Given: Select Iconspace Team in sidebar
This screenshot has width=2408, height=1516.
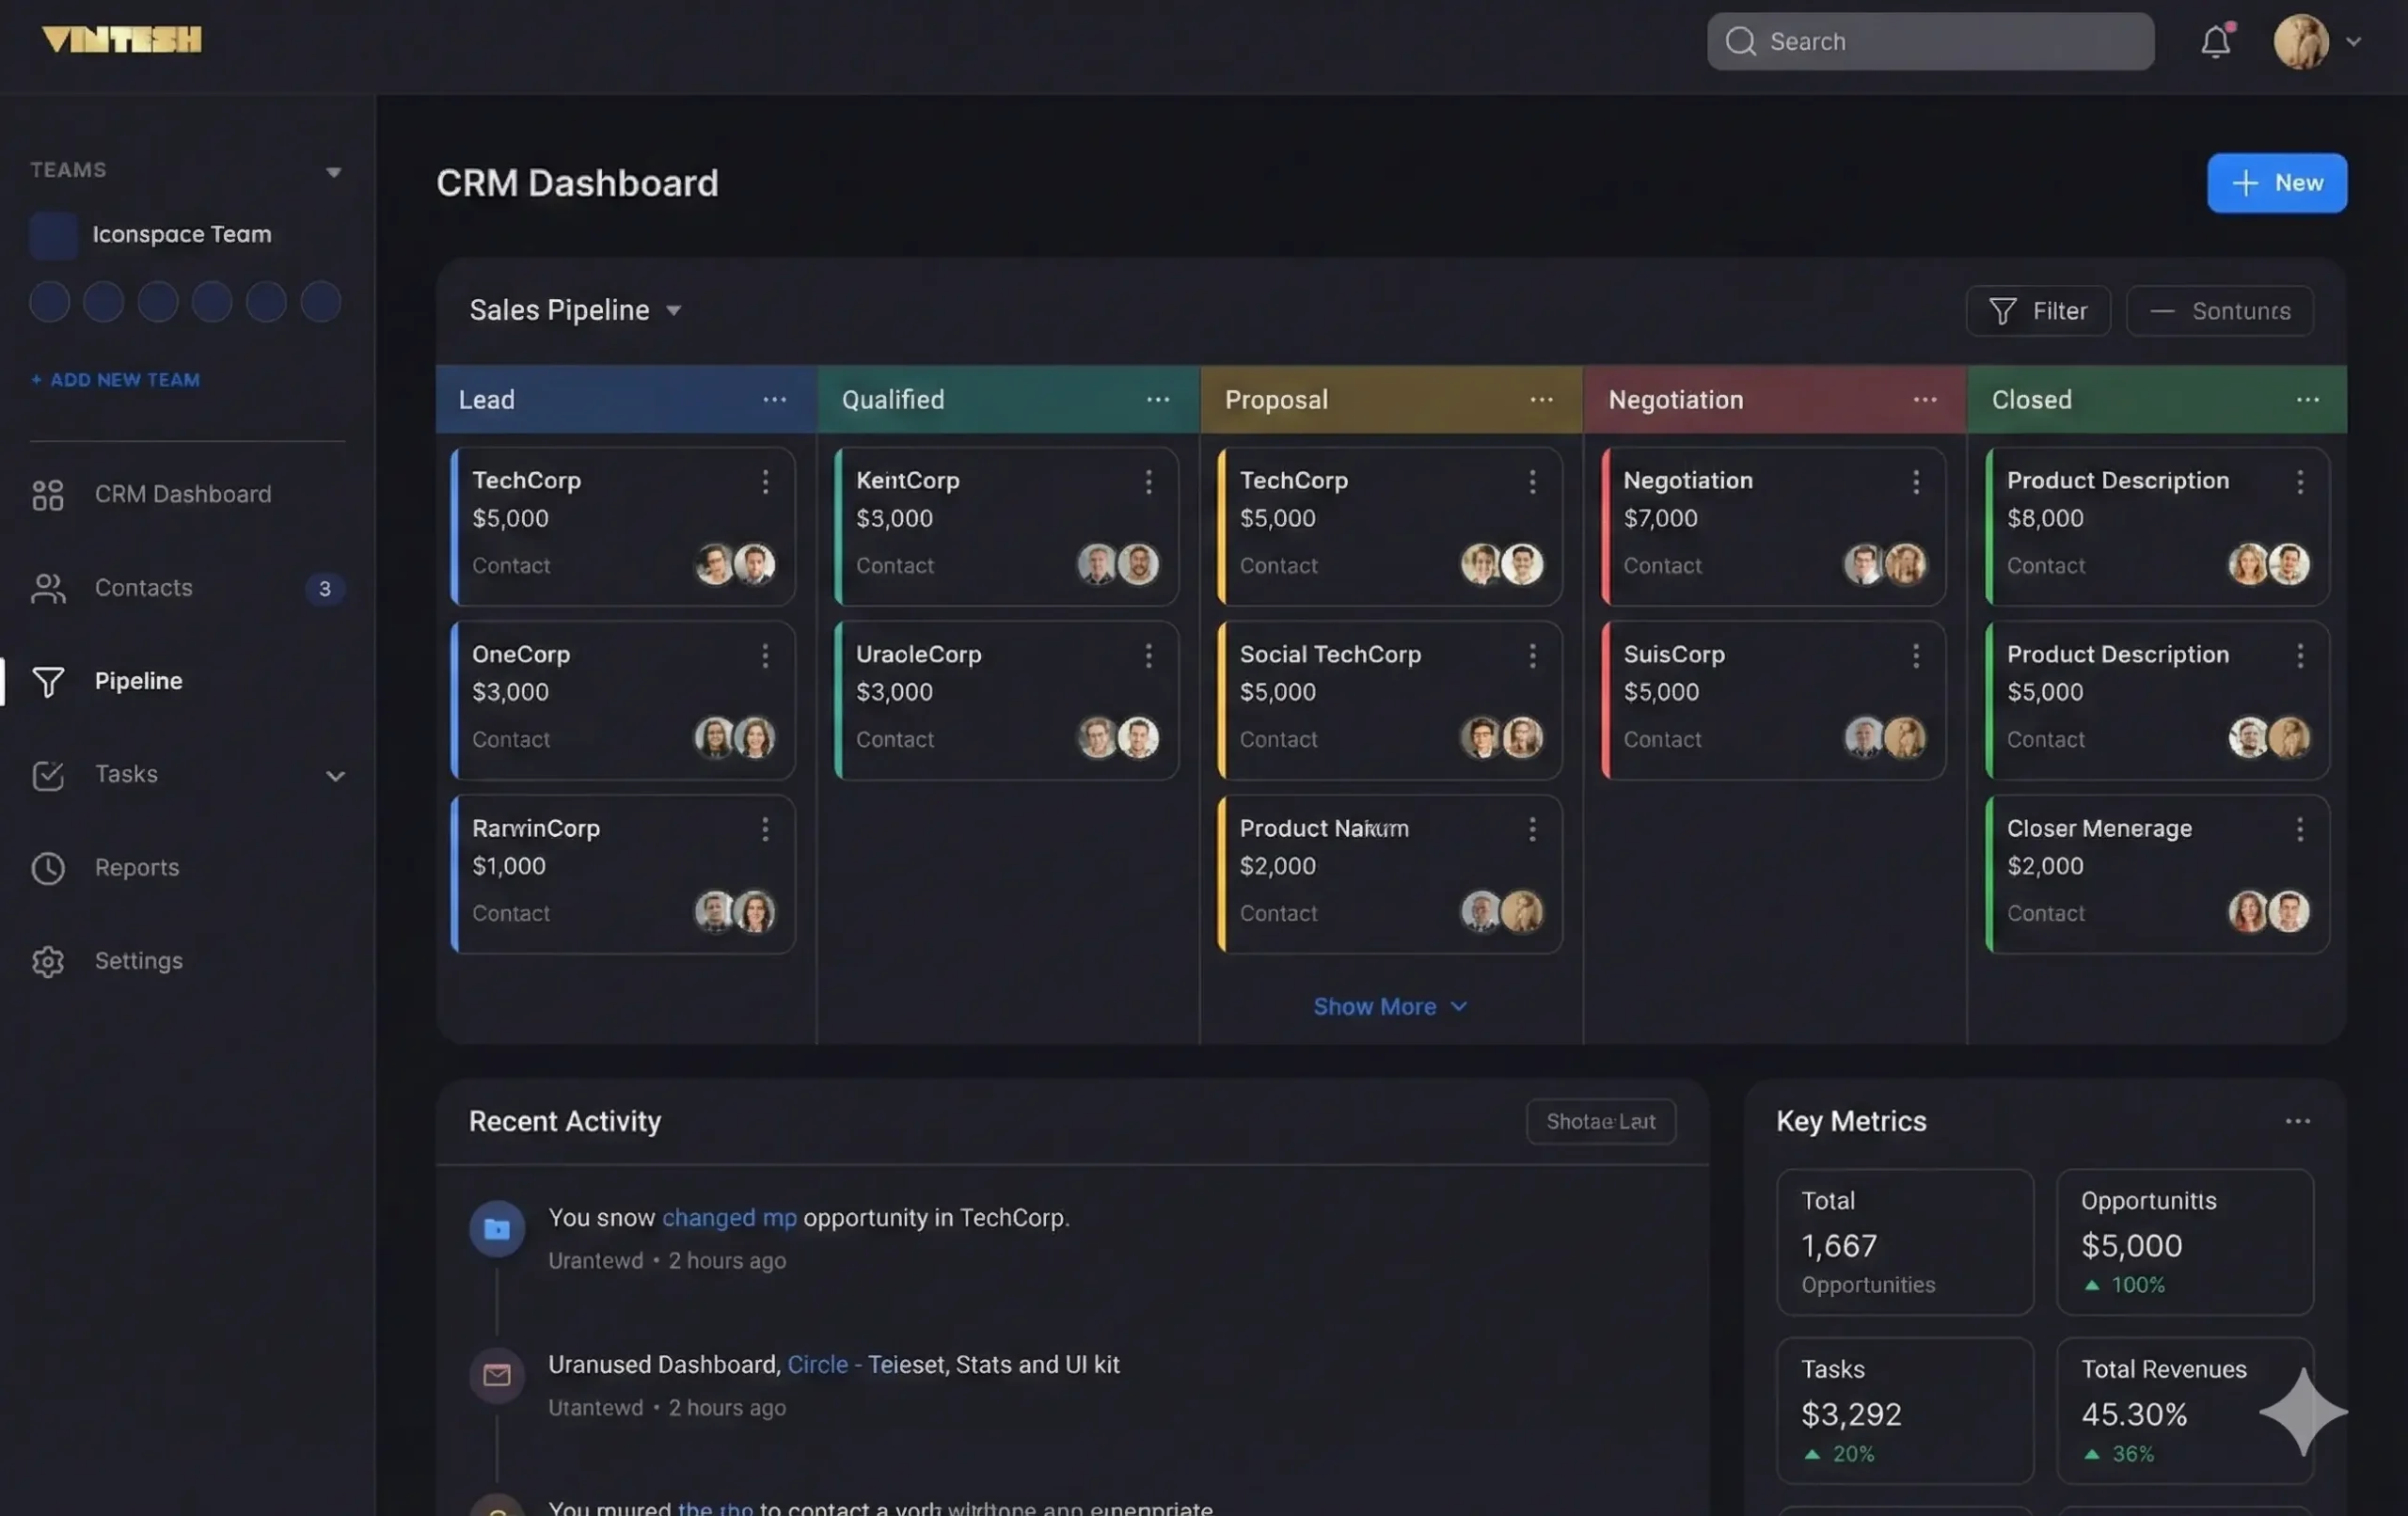Looking at the screenshot, I should tap(181, 235).
